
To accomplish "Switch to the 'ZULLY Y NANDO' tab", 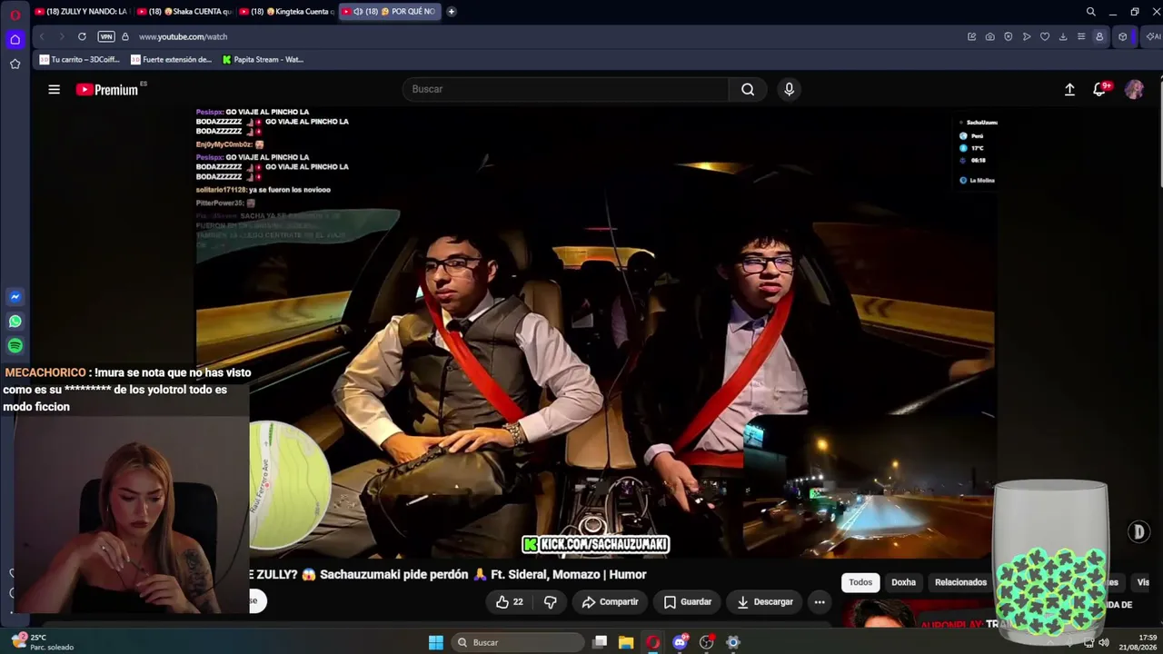I will [81, 12].
